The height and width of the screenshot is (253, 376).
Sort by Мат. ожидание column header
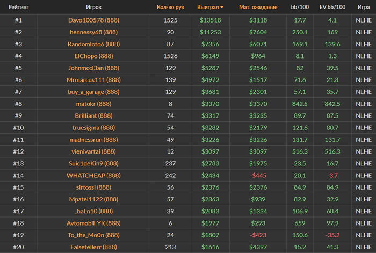(x=258, y=7)
